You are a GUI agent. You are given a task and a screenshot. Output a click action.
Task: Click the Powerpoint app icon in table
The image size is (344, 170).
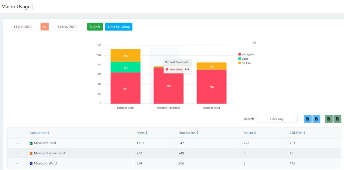click(x=31, y=153)
